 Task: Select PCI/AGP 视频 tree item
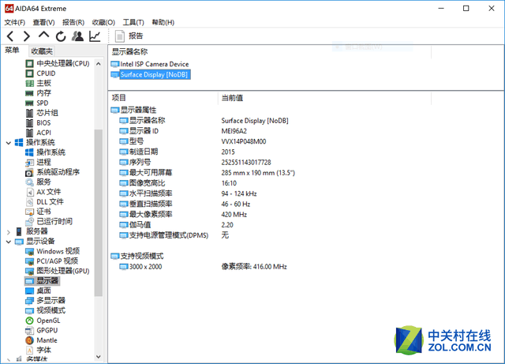(52, 261)
